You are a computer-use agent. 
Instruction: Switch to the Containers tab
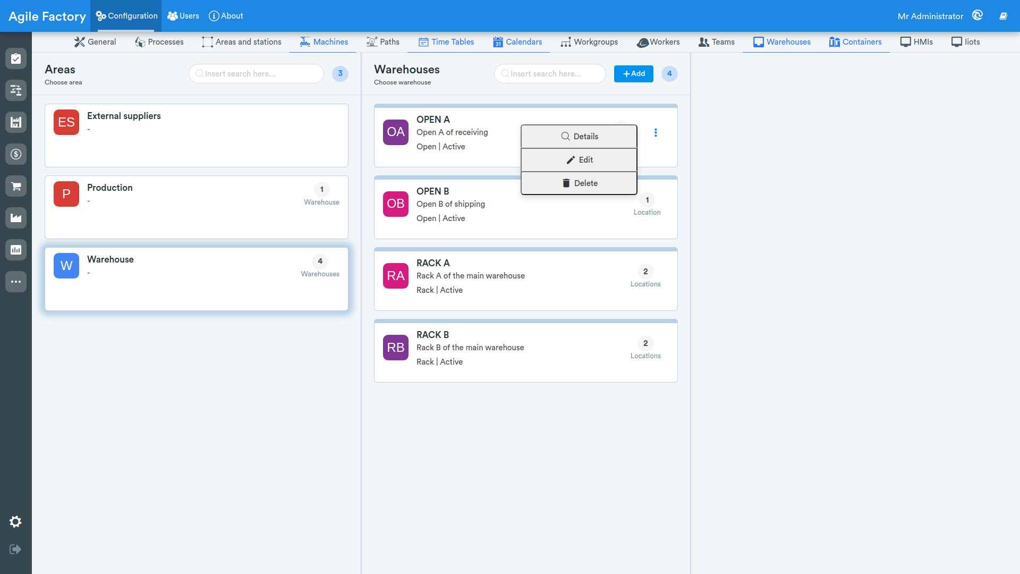(x=855, y=42)
